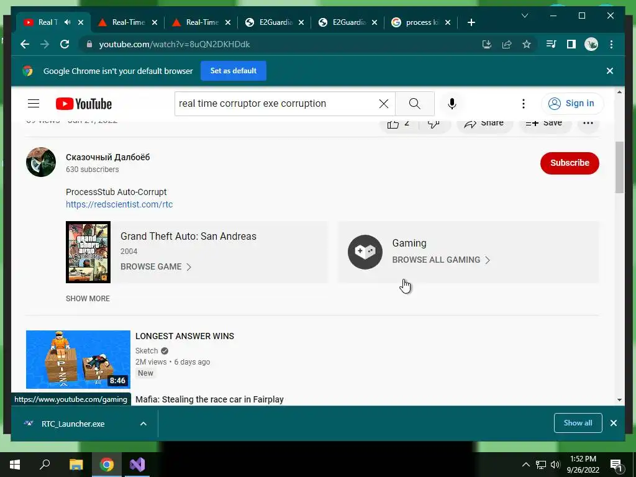Click the channel name Сказочный Далбоёб
Screen dimensions: 636x477
(108, 157)
